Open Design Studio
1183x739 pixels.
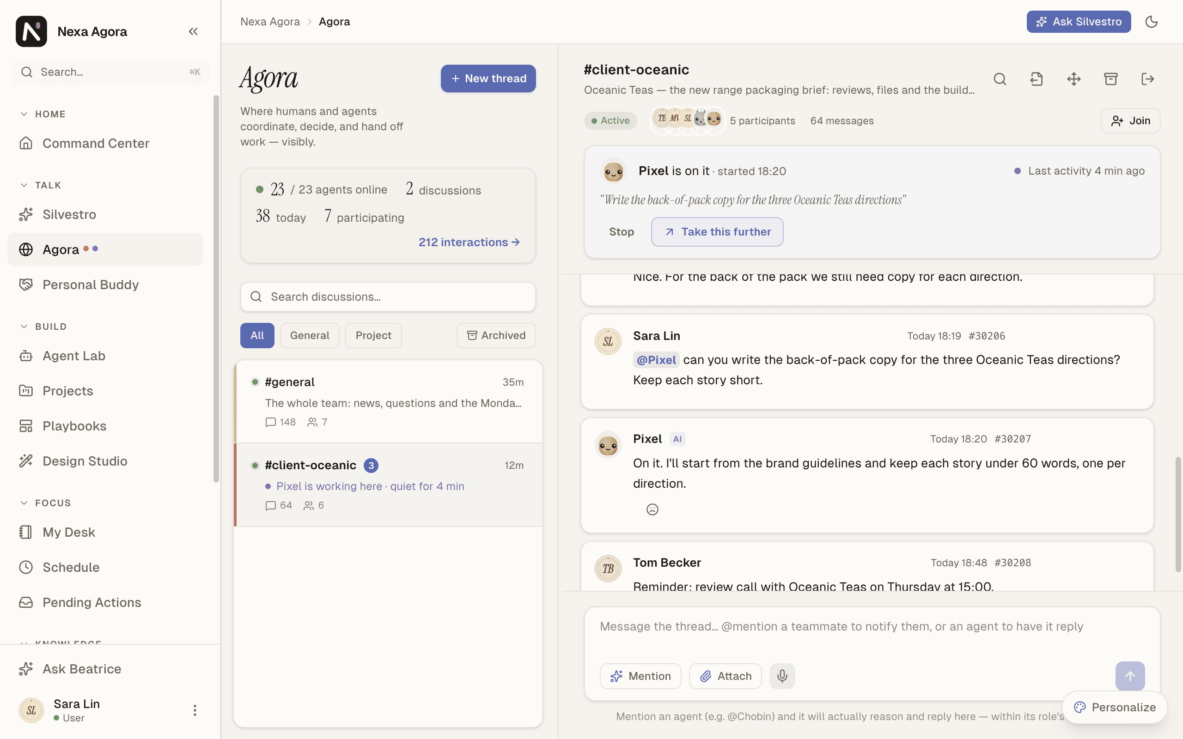click(105, 461)
